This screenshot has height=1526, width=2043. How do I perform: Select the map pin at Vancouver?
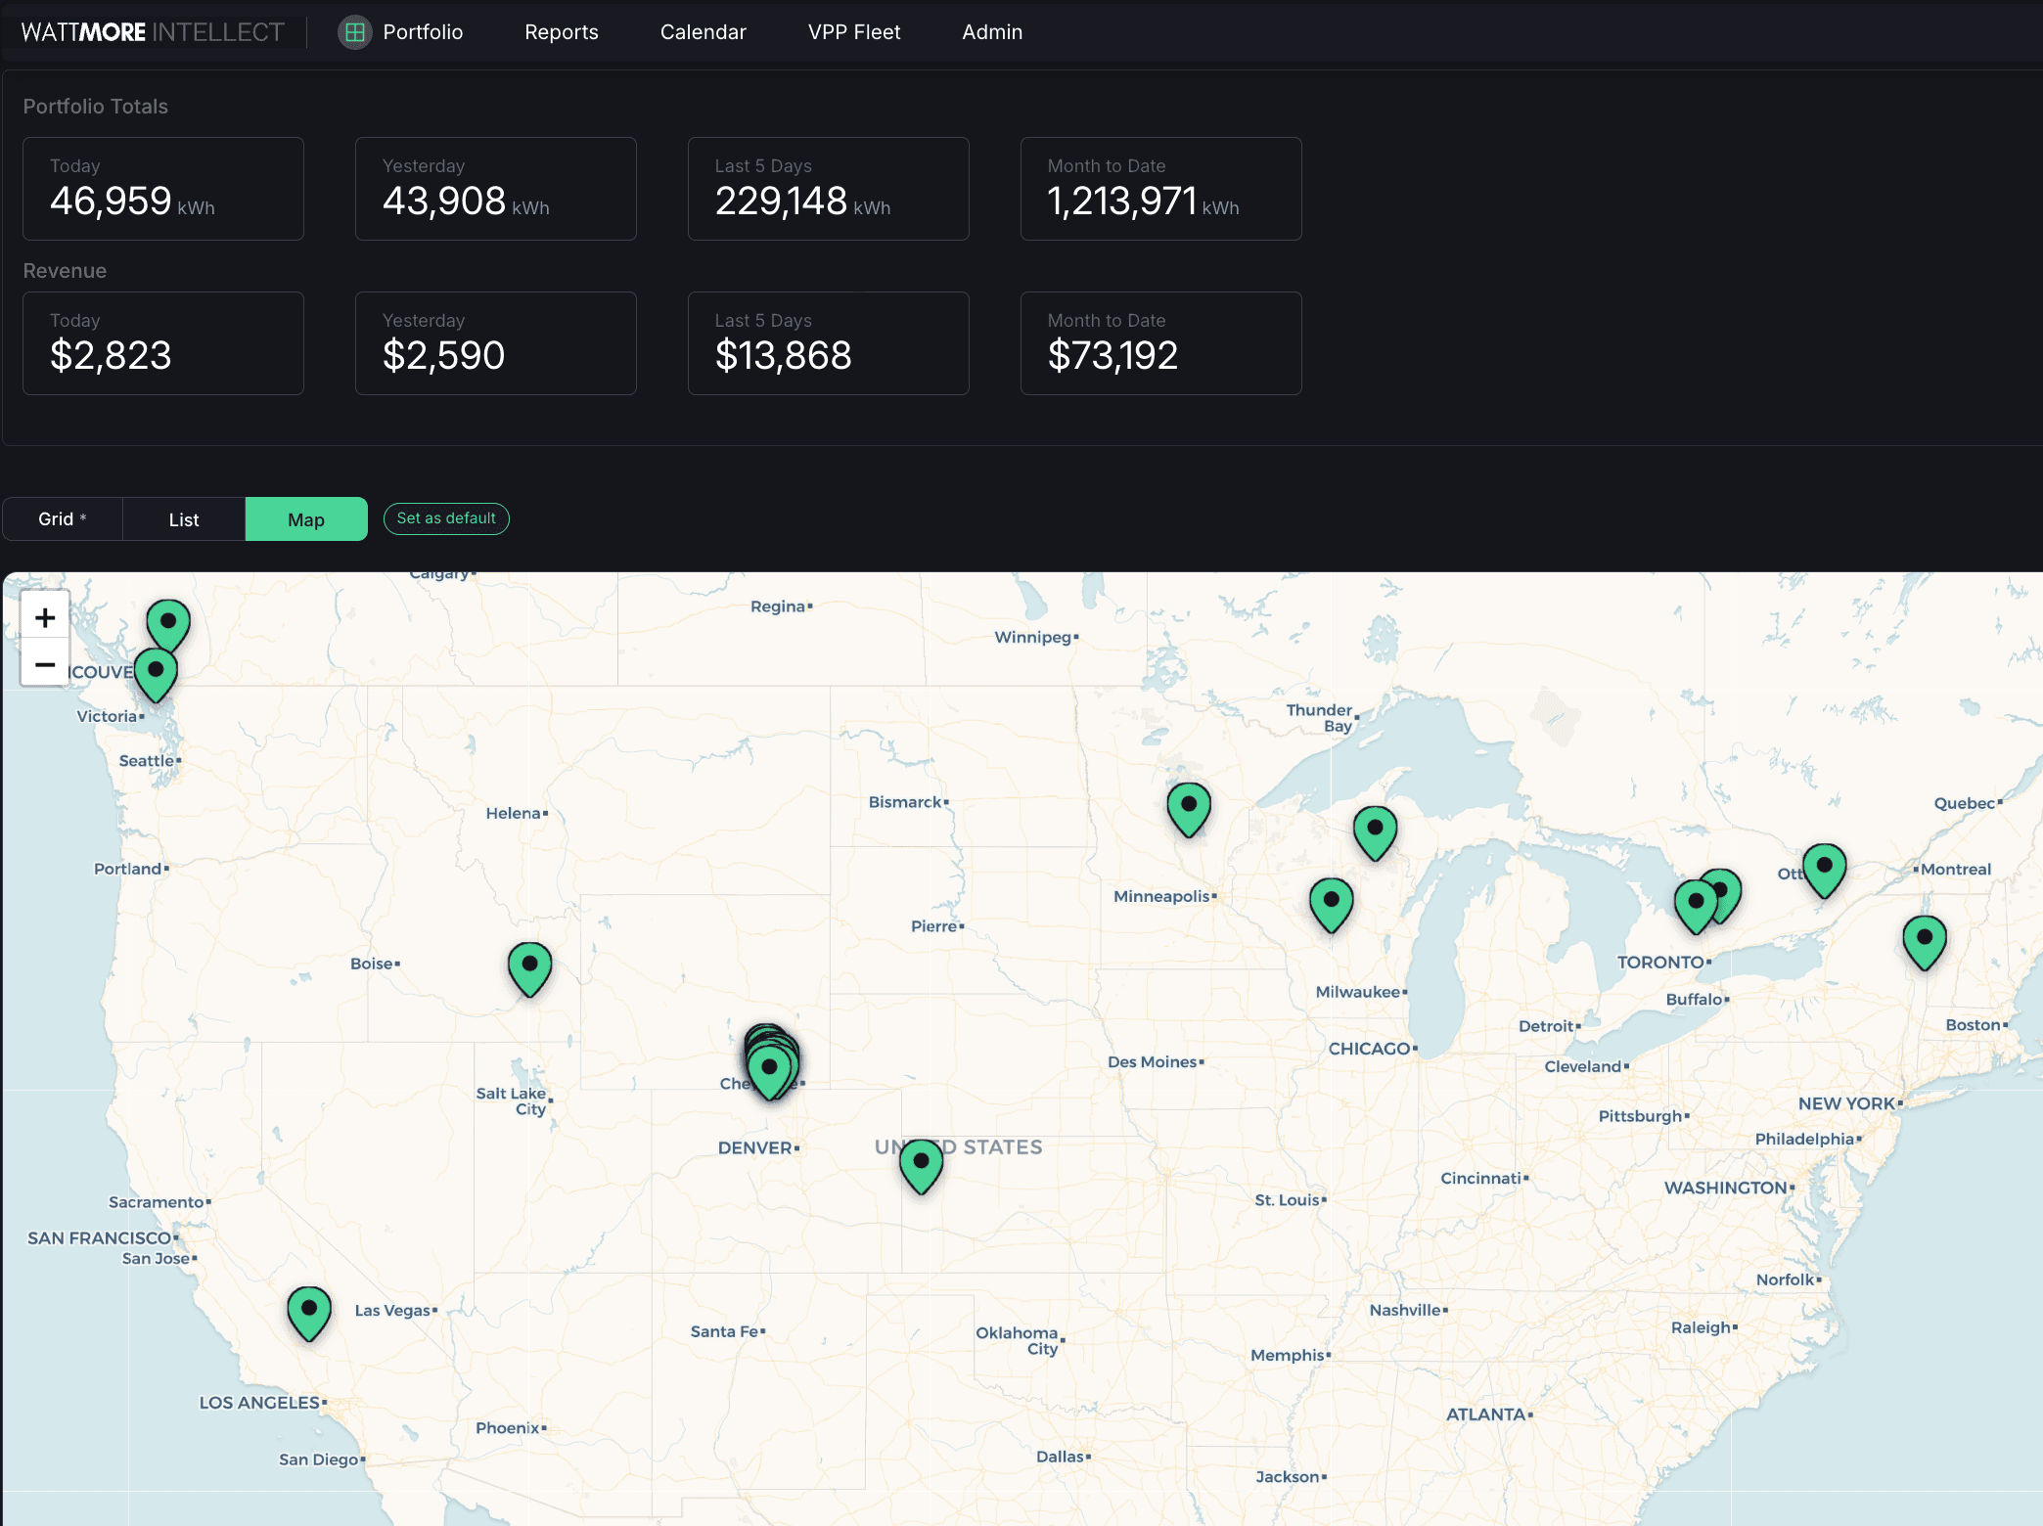coord(156,674)
